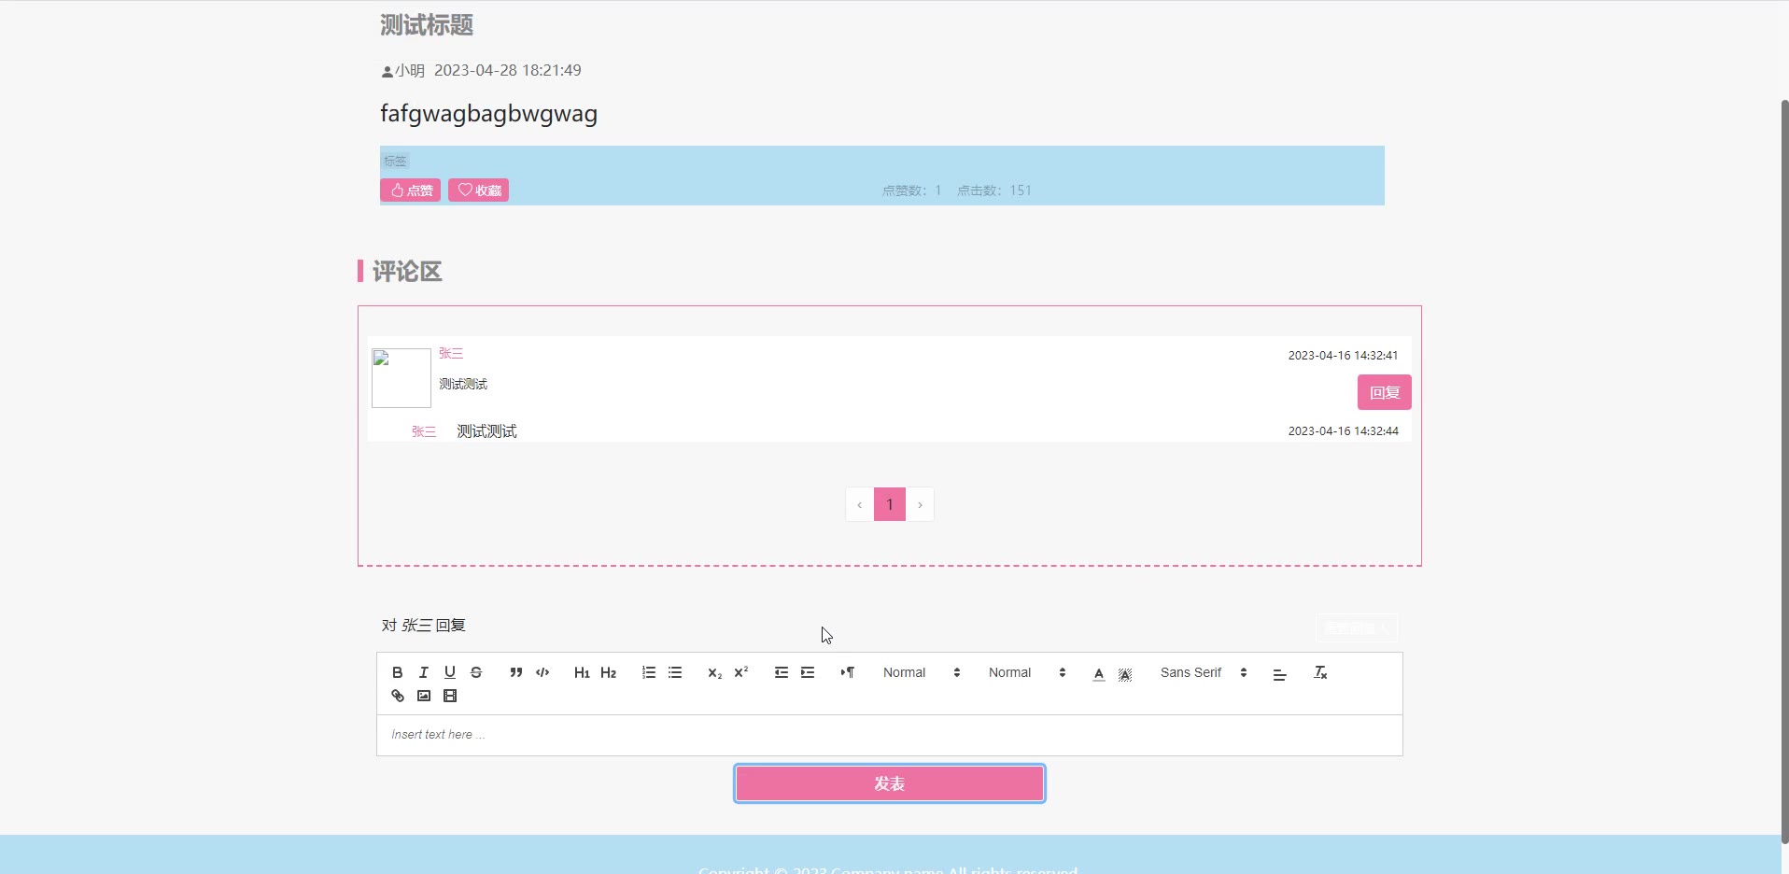Open the text alignment options

[x=1280, y=673]
